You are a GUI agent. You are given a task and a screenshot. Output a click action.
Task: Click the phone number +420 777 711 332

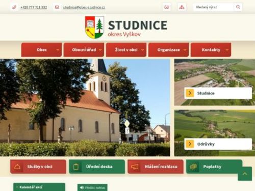click(x=34, y=7)
